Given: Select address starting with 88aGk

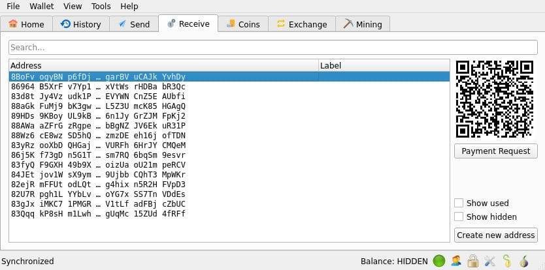Looking at the screenshot, I should tap(229, 106).
